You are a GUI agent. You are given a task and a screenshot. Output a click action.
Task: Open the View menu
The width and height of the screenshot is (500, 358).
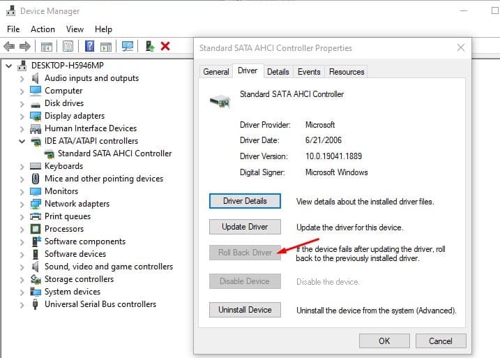(75, 29)
